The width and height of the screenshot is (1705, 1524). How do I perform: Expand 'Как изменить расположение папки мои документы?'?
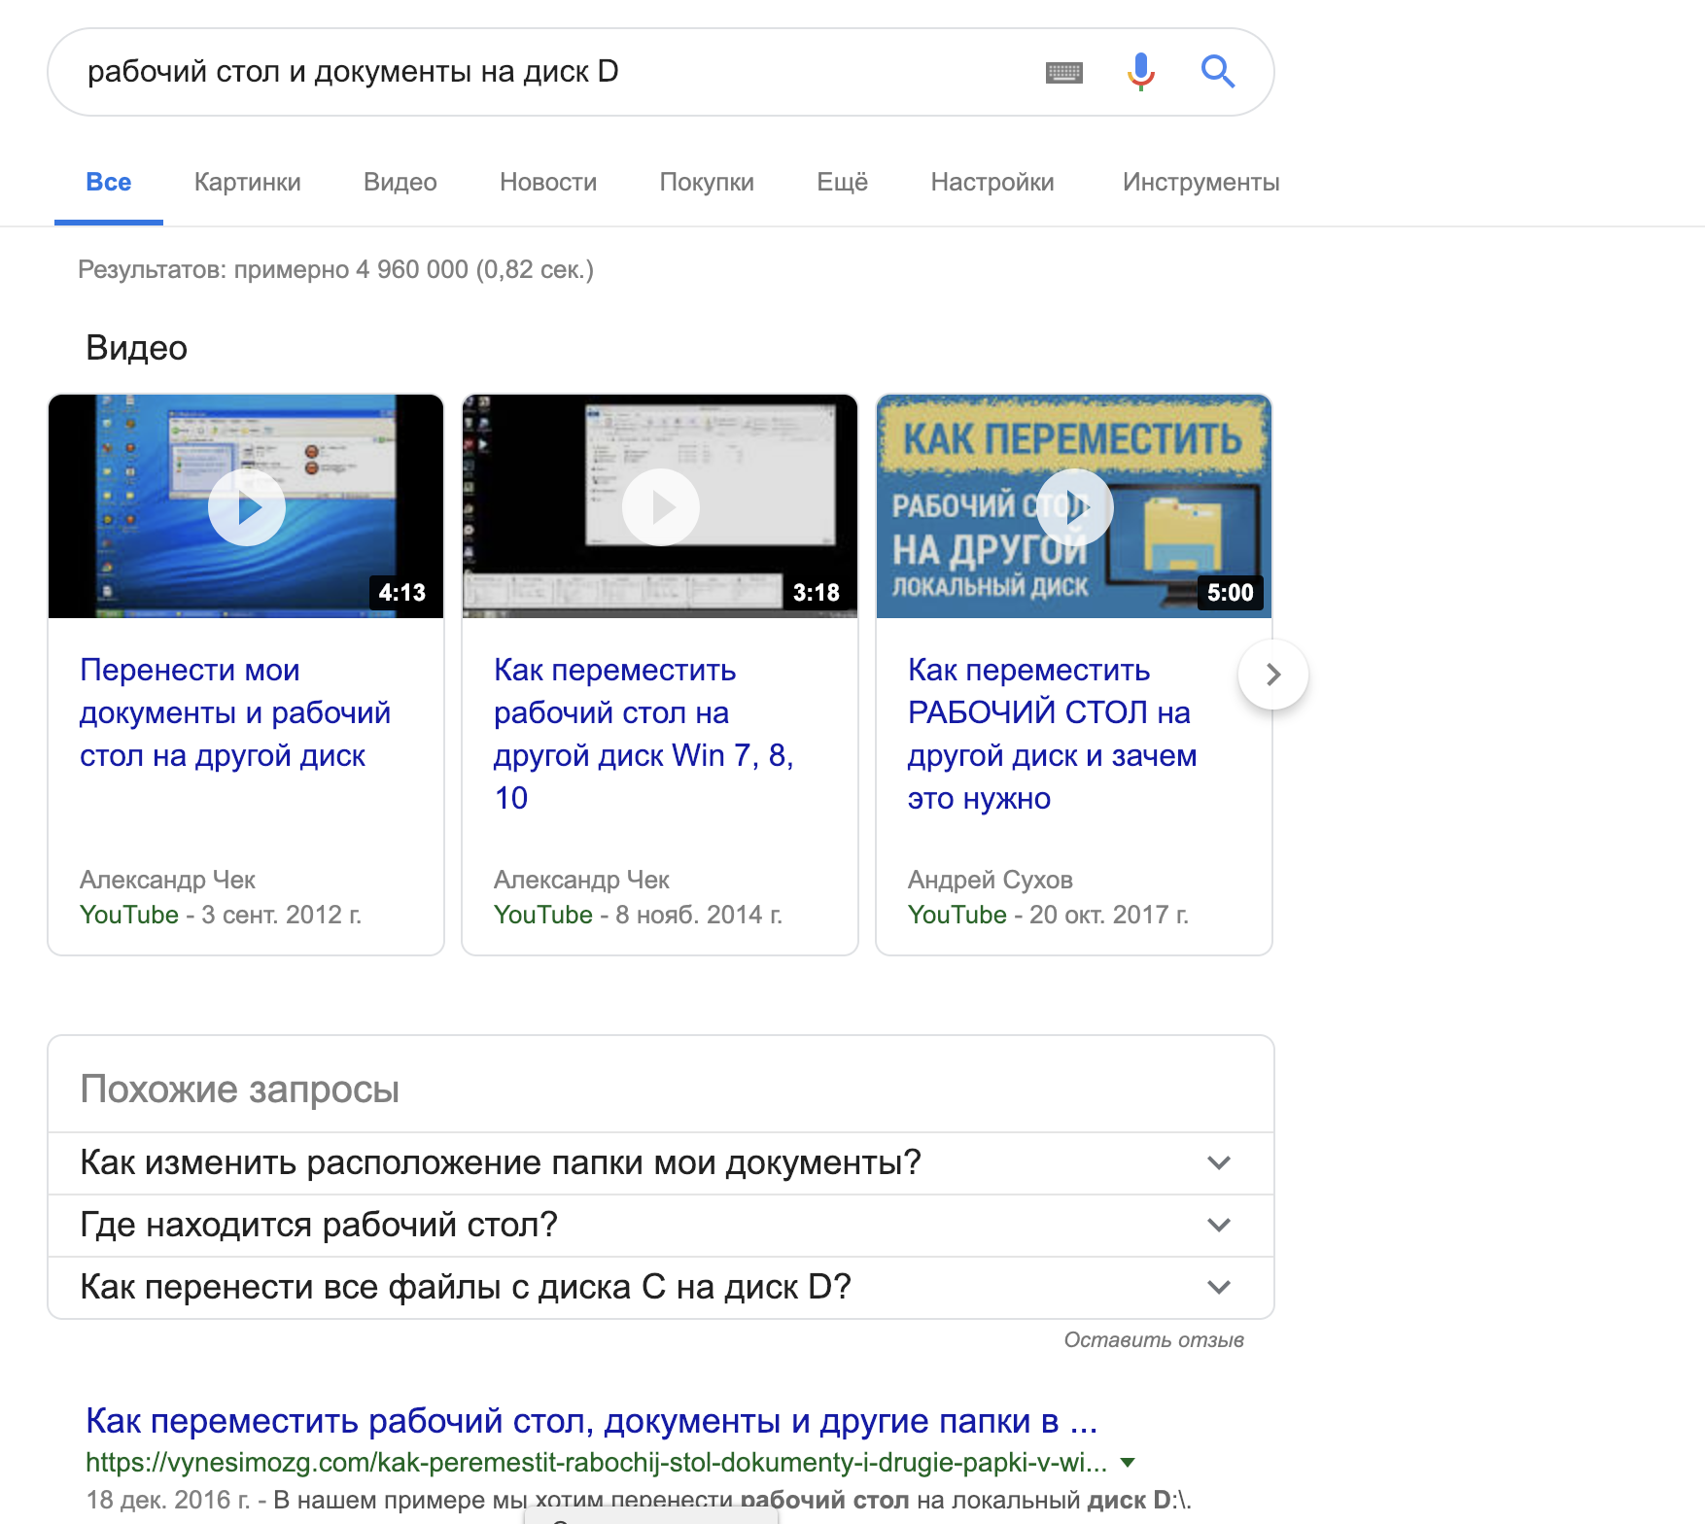661,1163
